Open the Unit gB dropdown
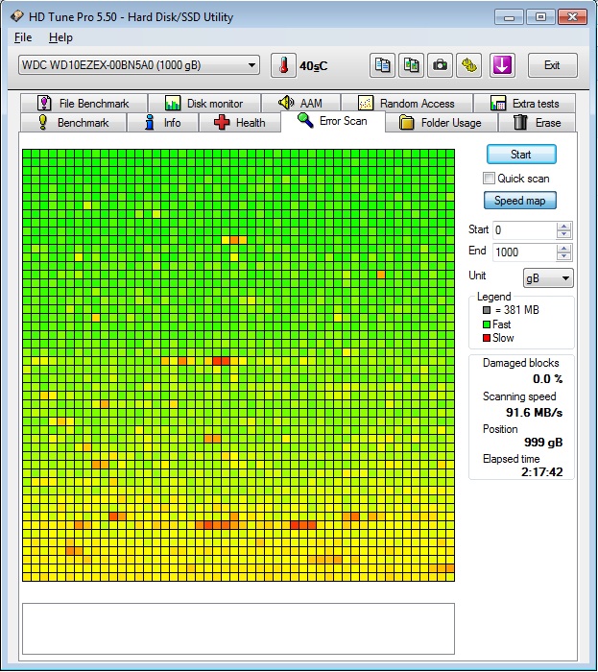Screen dimensions: 598x672 coord(548,278)
